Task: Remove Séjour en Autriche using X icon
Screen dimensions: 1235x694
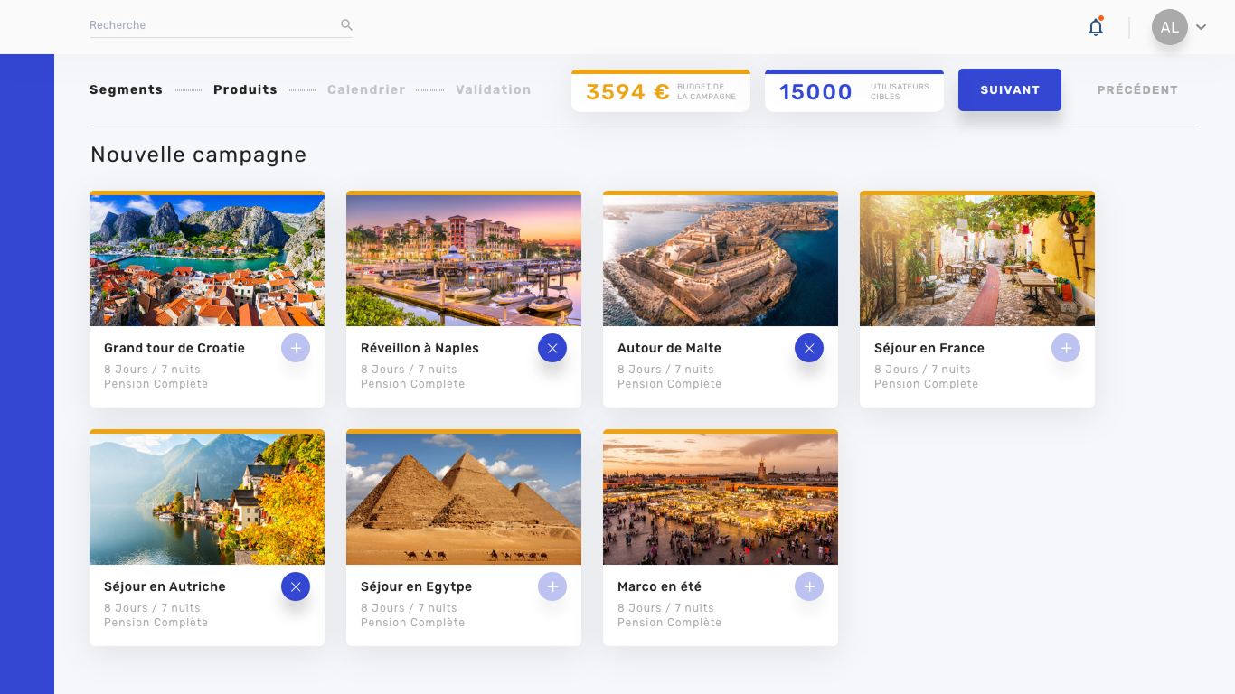Action: (x=296, y=586)
